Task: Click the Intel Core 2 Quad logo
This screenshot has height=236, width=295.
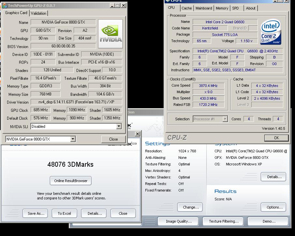Action: [x=271, y=32]
